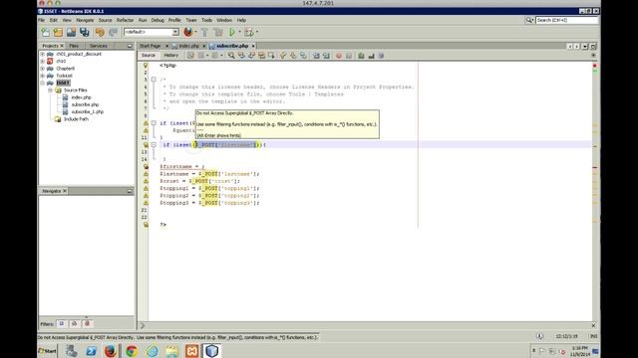Click the Source view button

click(149, 56)
